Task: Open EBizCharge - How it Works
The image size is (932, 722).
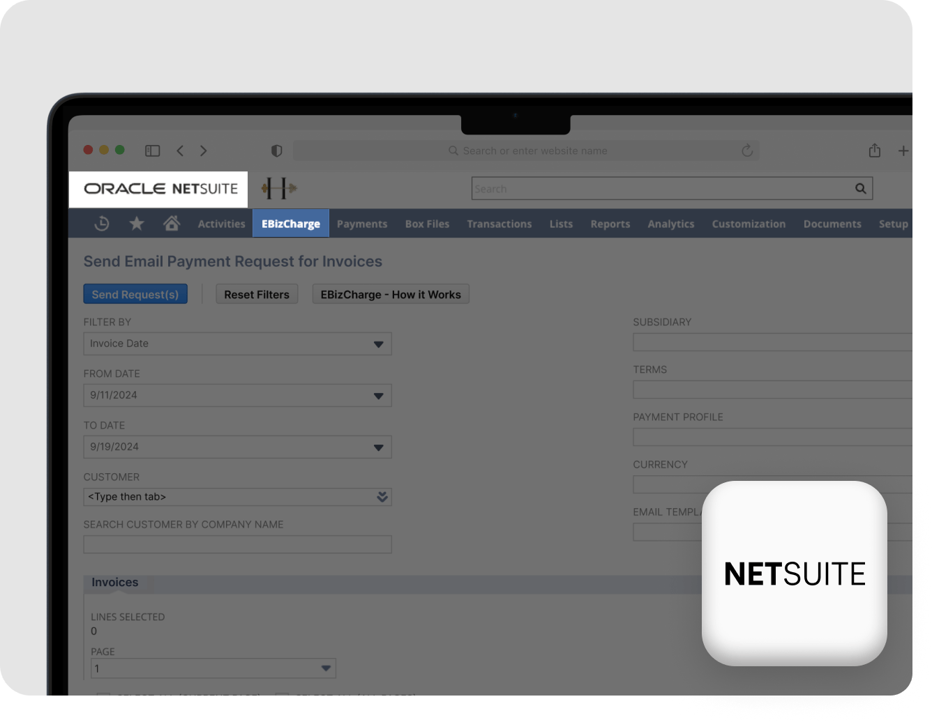Action: [x=391, y=294]
